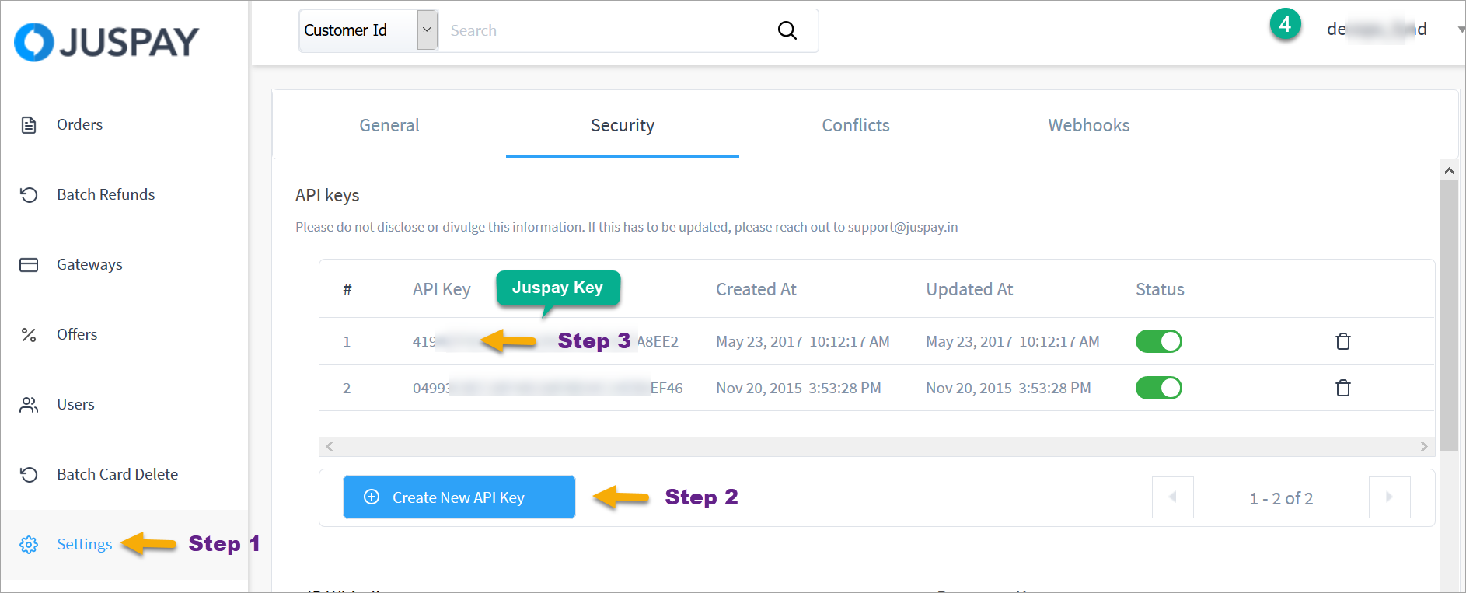This screenshot has height=593, width=1466.
Task: Click the horizontal scrollbar right arrow
Action: pyautogui.click(x=1424, y=446)
